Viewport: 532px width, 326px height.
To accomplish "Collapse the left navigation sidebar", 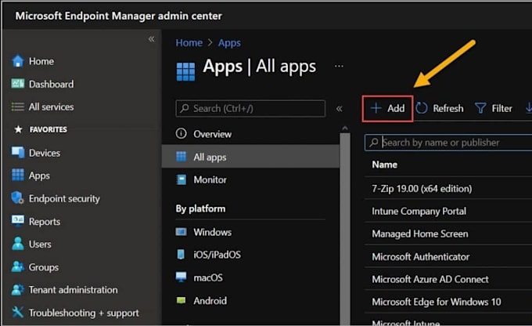I will tap(151, 39).
